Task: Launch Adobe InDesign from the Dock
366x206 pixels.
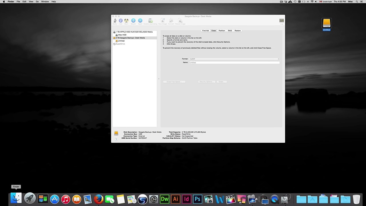Action: (x=186, y=199)
